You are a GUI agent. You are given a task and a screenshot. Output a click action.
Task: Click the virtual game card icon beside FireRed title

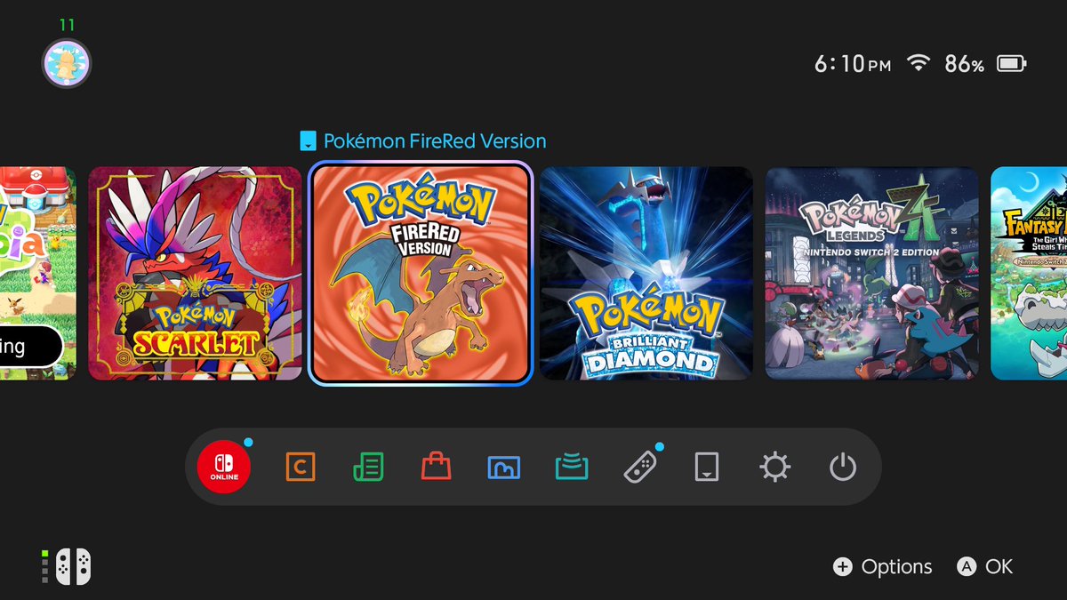coord(308,141)
